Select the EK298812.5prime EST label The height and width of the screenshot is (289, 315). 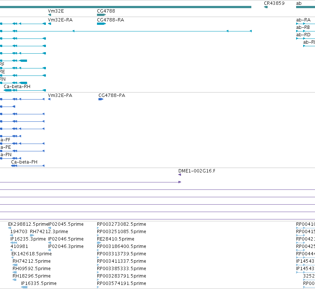(x=28, y=224)
